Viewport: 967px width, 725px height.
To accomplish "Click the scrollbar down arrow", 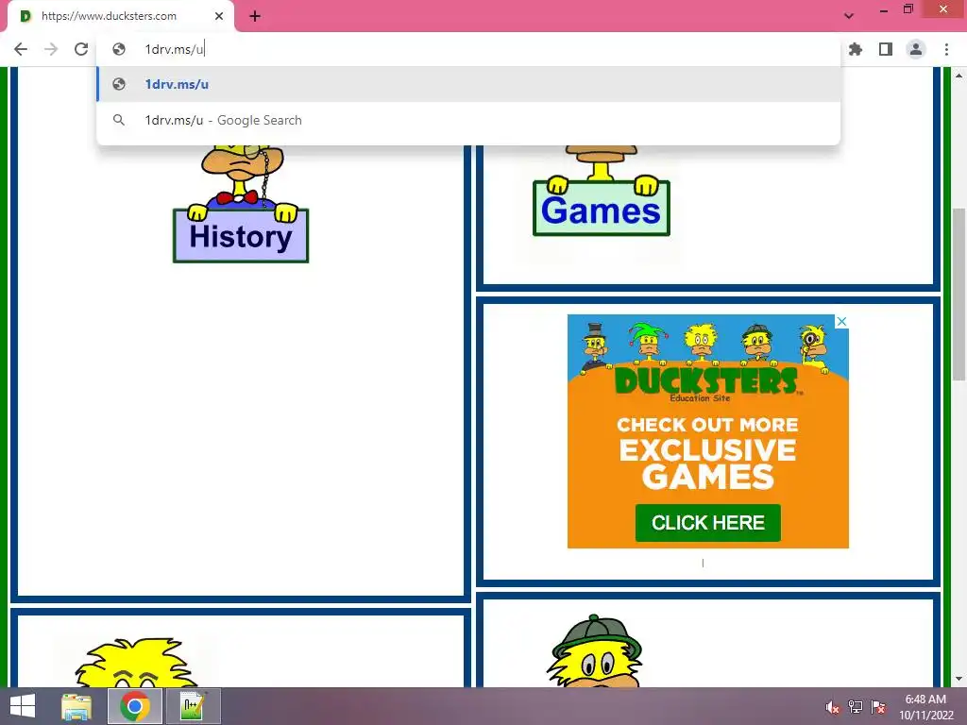I will (x=959, y=680).
